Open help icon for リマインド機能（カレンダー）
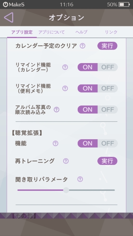Screen dimensions: 133x236 coord(65,67)
